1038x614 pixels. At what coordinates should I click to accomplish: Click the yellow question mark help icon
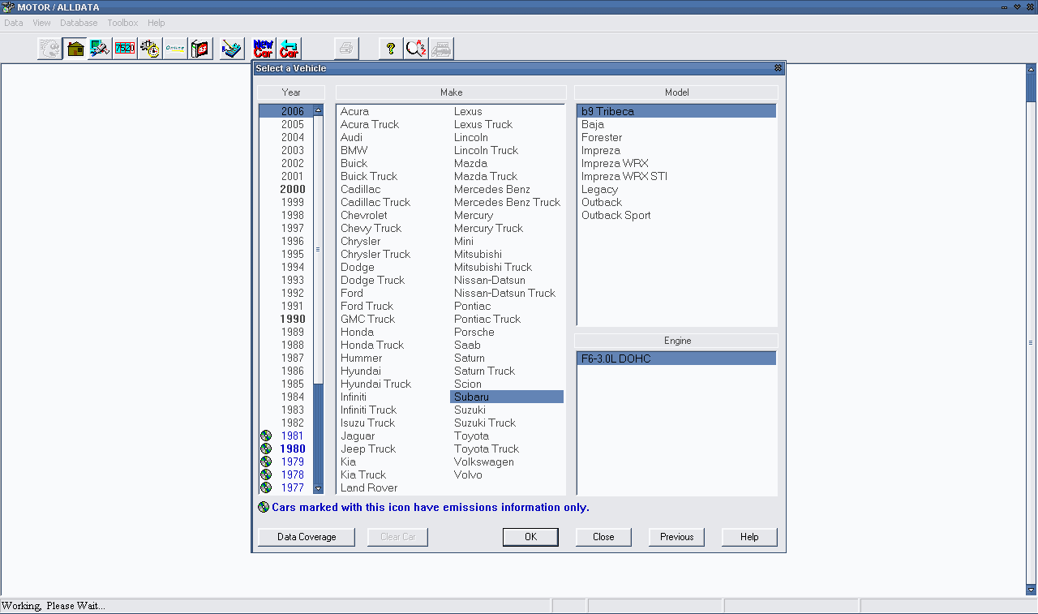click(x=391, y=49)
